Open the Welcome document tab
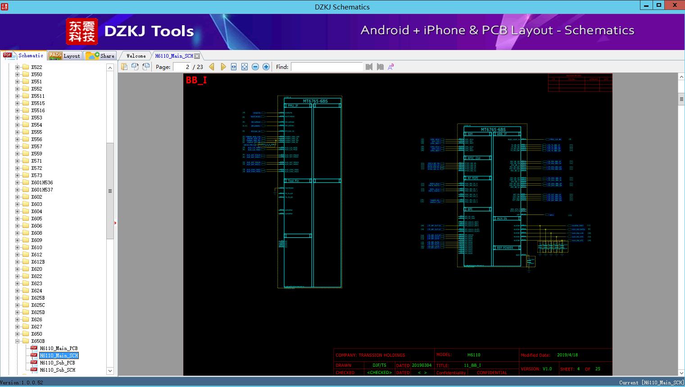Viewport: 685px width, 387px height. 136,56
